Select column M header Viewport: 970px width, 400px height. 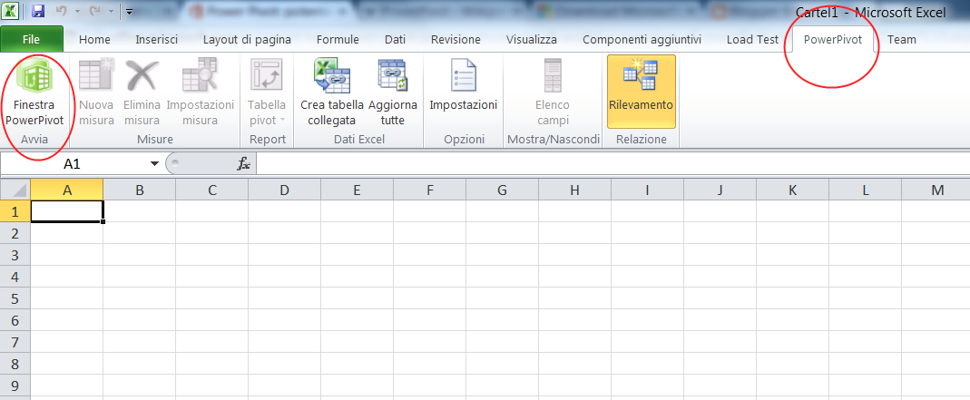point(936,190)
